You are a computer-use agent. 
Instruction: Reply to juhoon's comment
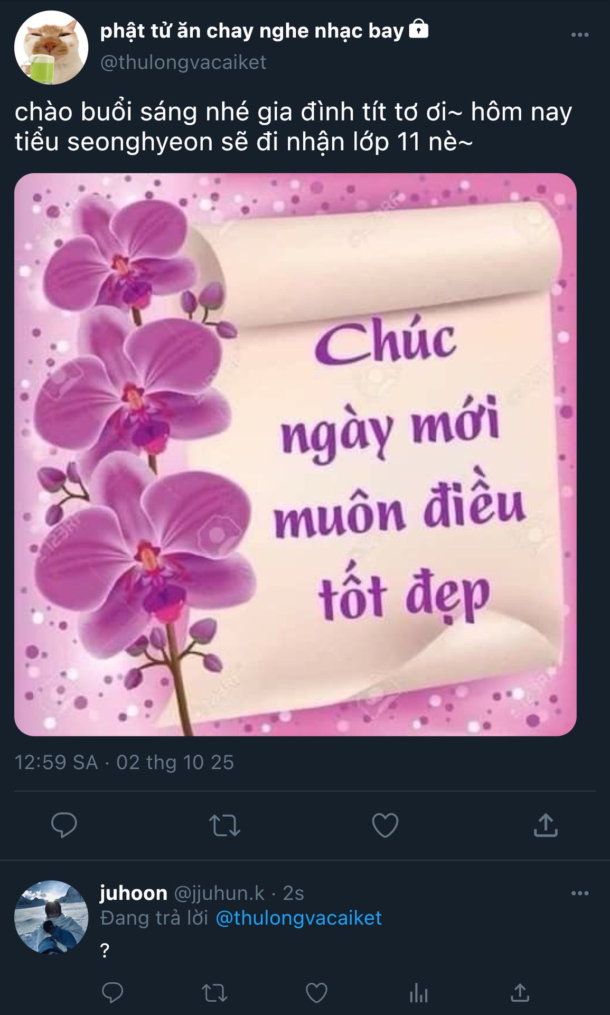click(x=112, y=993)
